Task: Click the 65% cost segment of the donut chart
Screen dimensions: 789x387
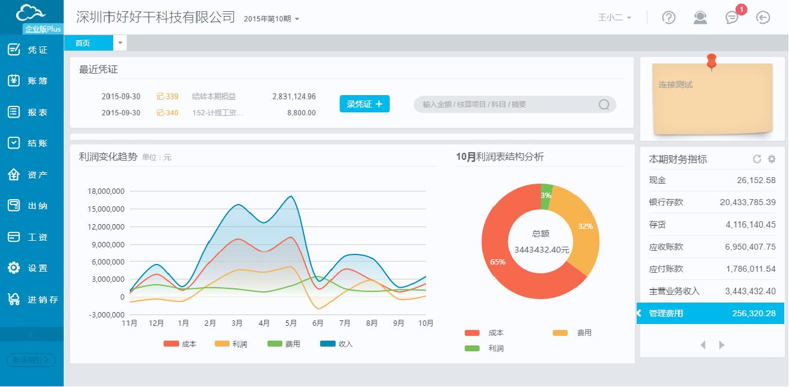Action: coord(499,262)
